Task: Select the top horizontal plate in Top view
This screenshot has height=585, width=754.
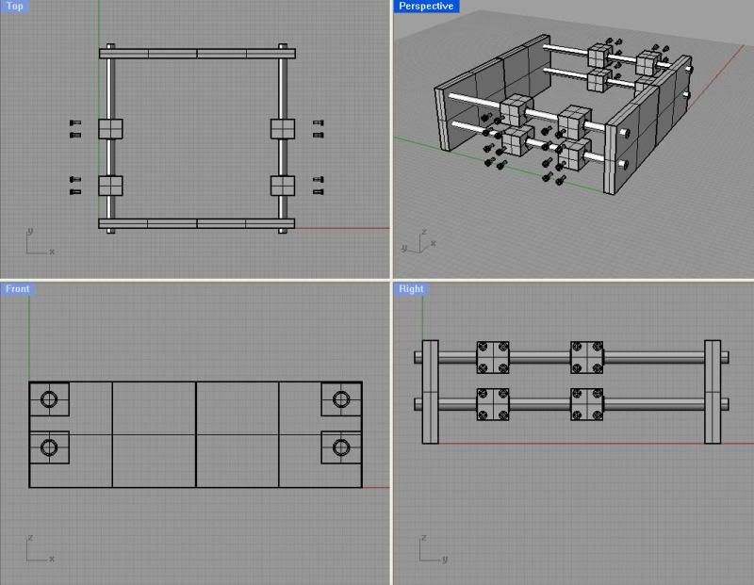Action: tap(197, 54)
